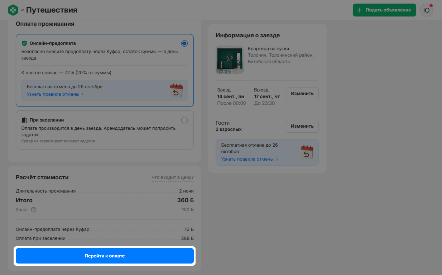The height and width of the screenshot is (275, 442).
Task: Open the apartment photo thumbnail
Action: click(x=230, y=60)
